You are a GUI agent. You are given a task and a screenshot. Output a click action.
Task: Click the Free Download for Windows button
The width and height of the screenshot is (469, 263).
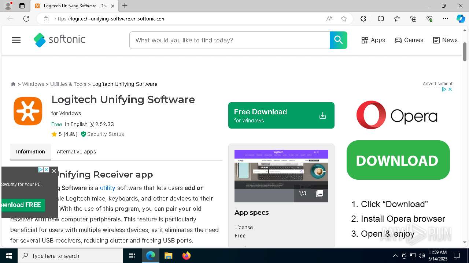click(x=281, y=115)
